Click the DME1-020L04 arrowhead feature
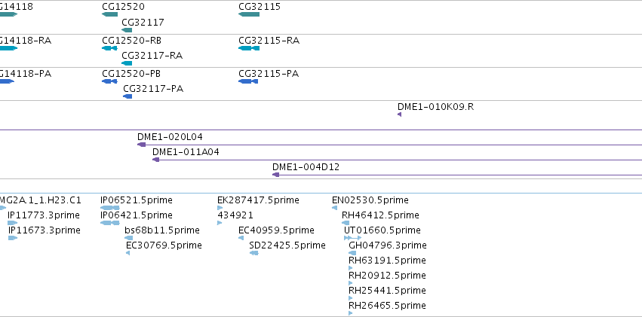 (142, 145)
